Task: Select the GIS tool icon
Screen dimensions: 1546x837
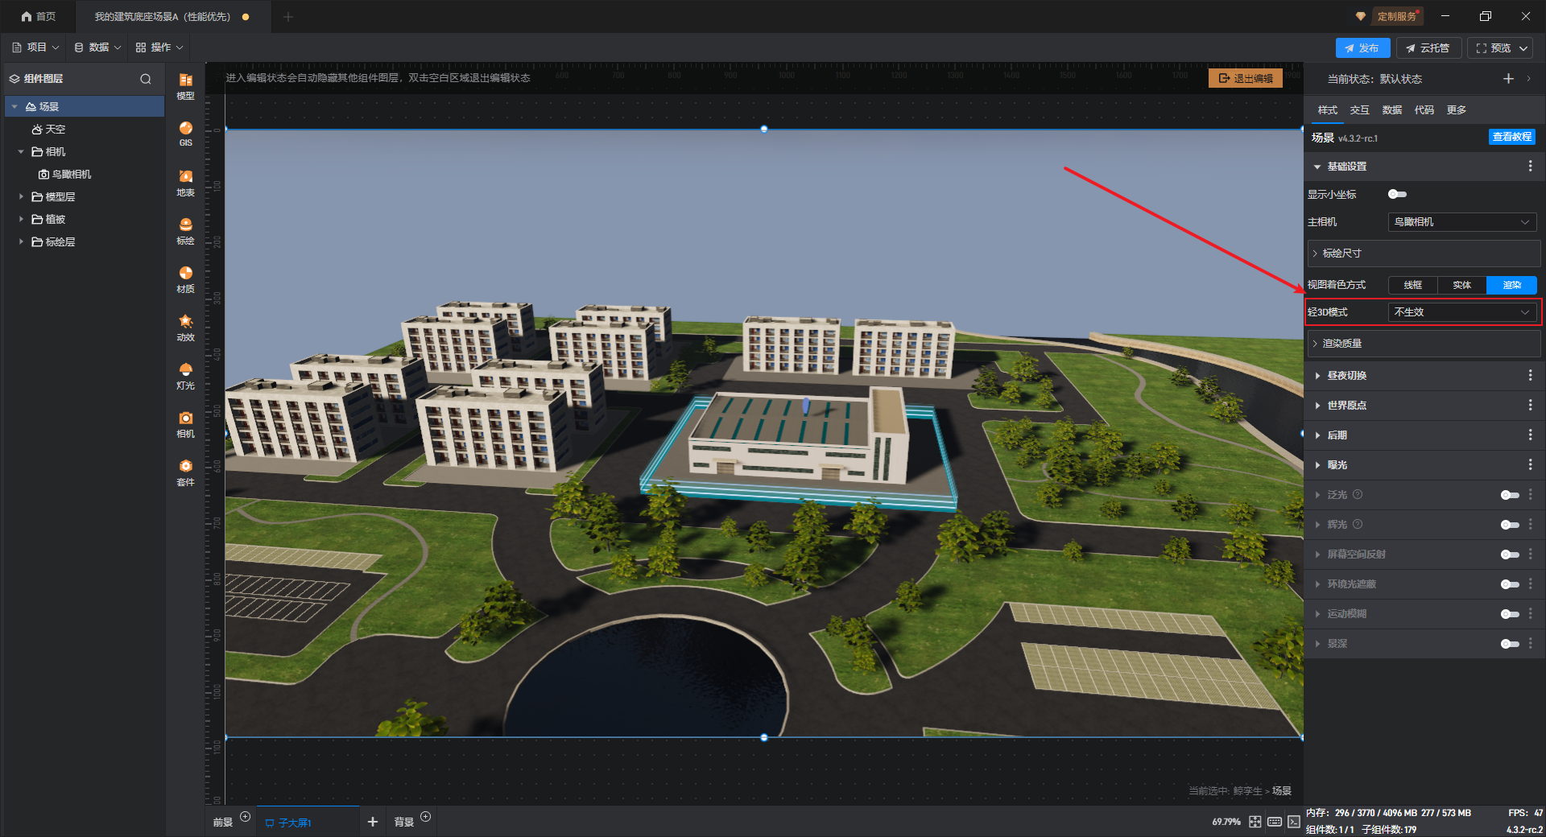Action: pos(185,133)
